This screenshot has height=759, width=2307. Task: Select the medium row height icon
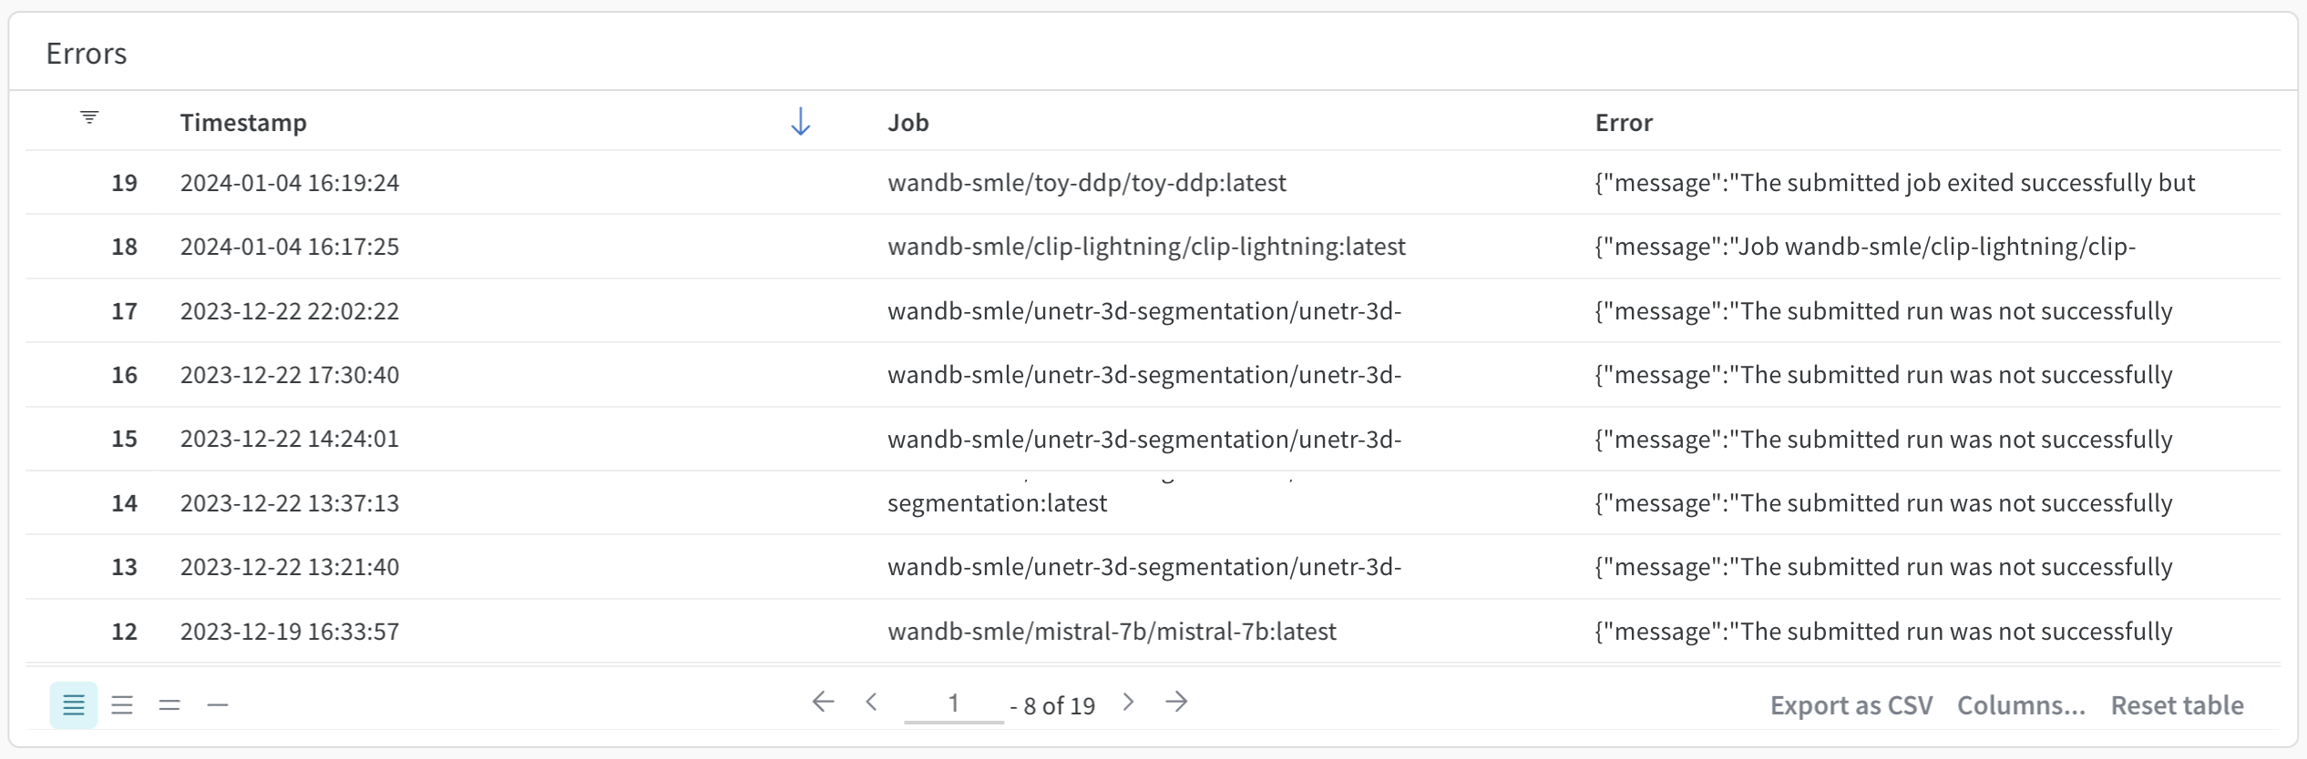(122, 704)
